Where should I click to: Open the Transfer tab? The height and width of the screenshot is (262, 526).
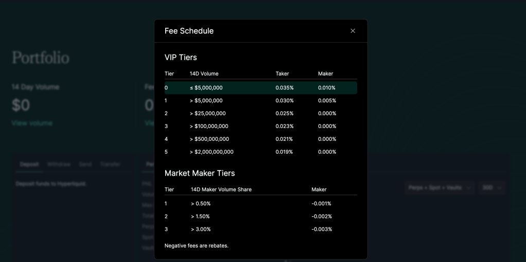(110, 164)
